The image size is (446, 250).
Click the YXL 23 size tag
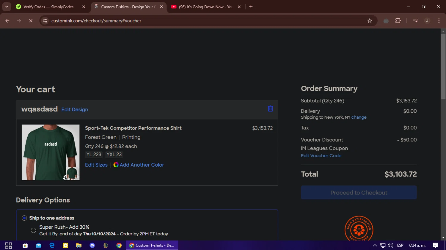pos(114,155)
